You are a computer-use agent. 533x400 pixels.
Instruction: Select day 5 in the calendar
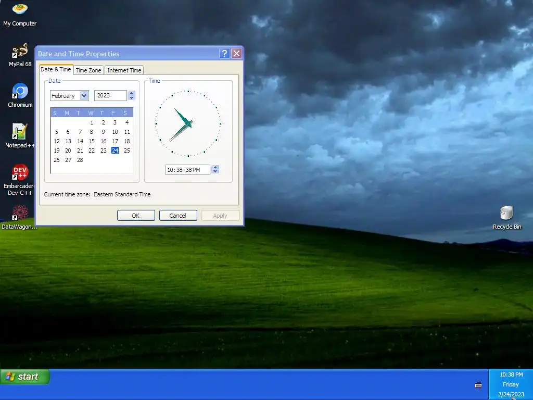click(57, 132)
